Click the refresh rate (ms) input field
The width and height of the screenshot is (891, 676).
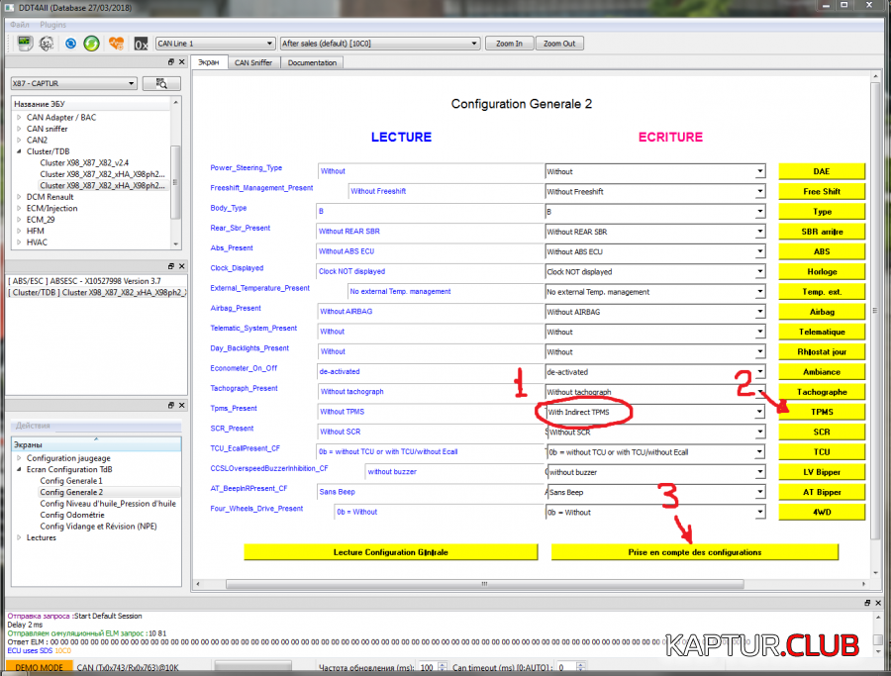[427, 669]
